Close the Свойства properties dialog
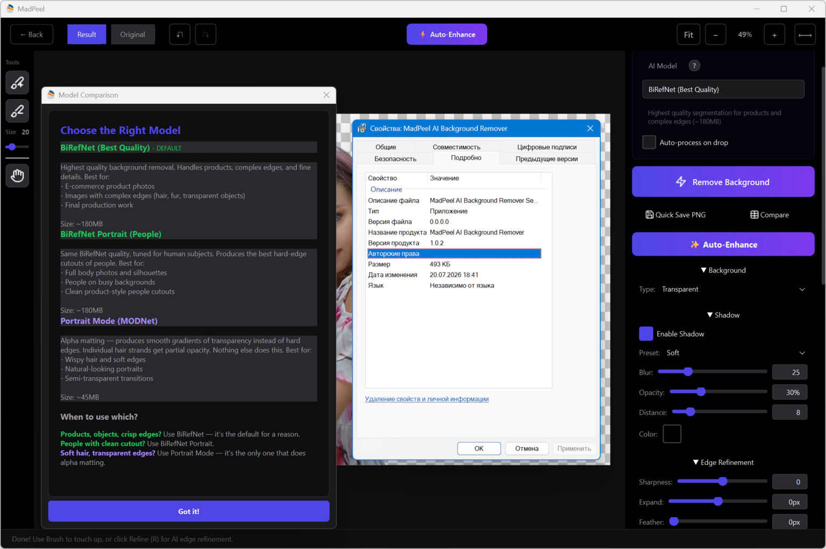 click(x=590, y=128)
